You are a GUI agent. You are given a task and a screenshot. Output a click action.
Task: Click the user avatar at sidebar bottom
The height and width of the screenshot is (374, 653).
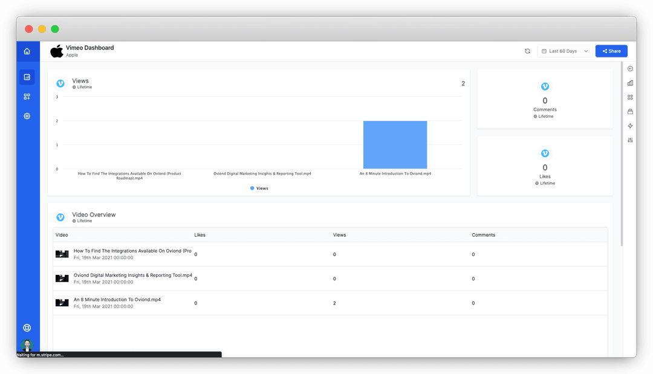pyautogui.click(x=27, y=345)
